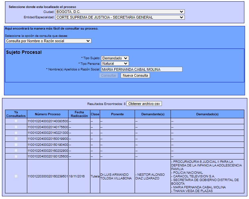249x199 pixels.
Task: Expand the consulta option dropdown
Action: (48, 41)
